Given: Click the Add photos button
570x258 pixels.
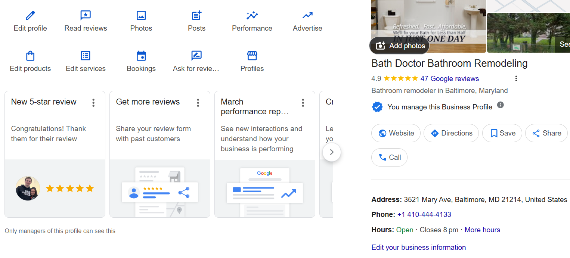Looking at the screenshot, I should [x=399, y=46].
